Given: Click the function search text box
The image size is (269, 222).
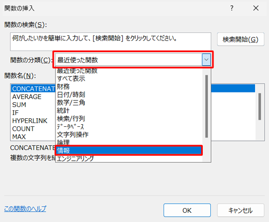Looking at the screenshot, I should pyautogui.click(x=111, y=41).
